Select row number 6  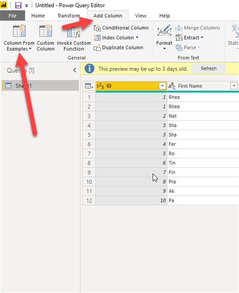tap(89, 144)
